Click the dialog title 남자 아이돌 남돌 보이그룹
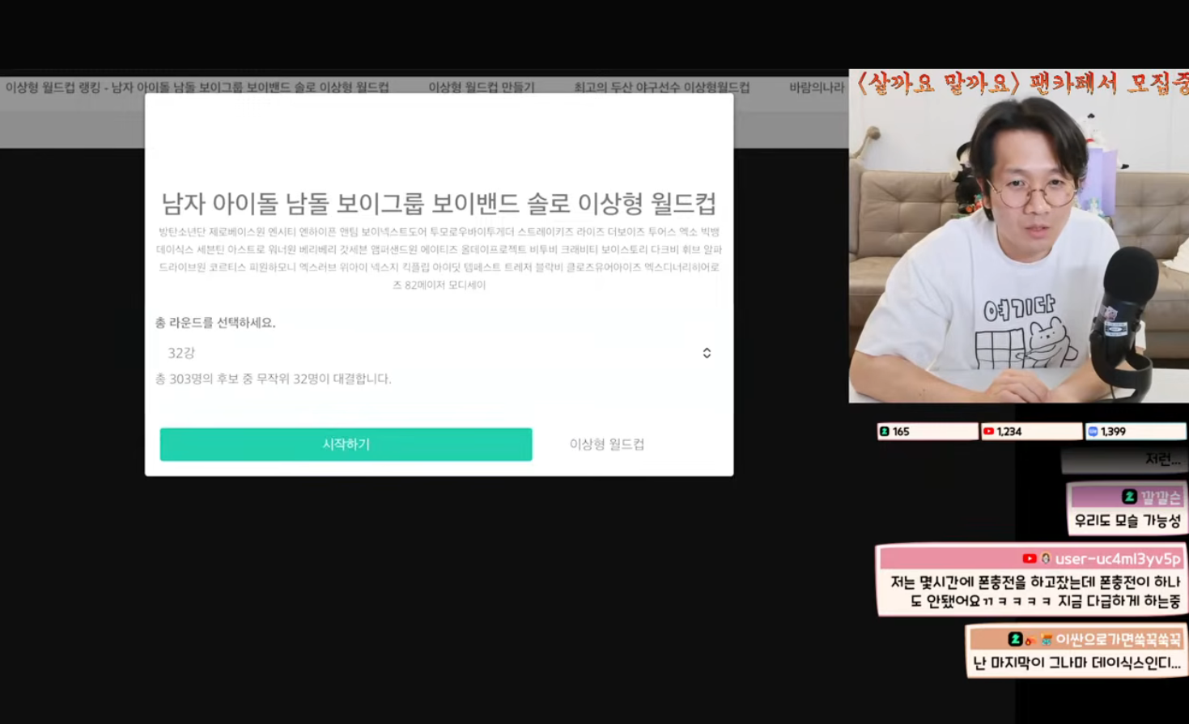 (439, 202)
